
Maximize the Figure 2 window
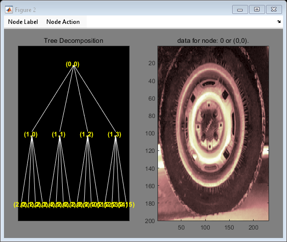tap(257, 9)
